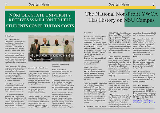Click paragraph starting 'In 1911, a Caucasian'

pos(95,74)
